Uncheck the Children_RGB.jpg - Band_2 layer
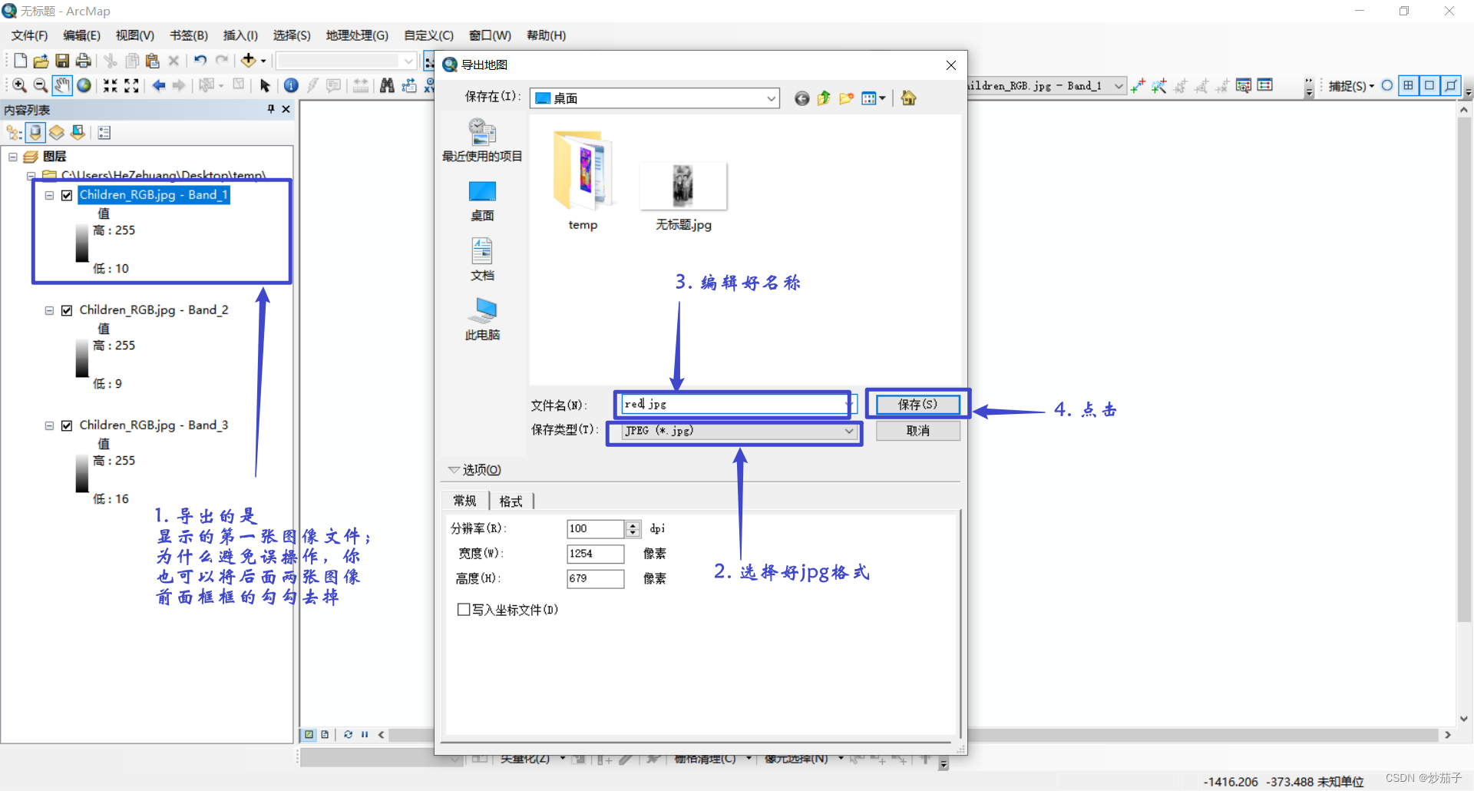This screenshot has width=1474, height=791. pos(67,310)
